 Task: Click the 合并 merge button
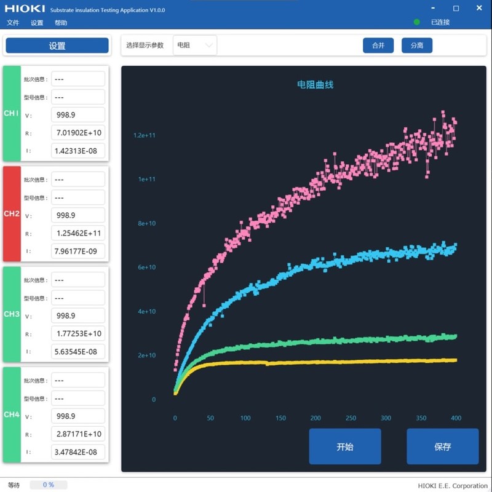(378, 46)
